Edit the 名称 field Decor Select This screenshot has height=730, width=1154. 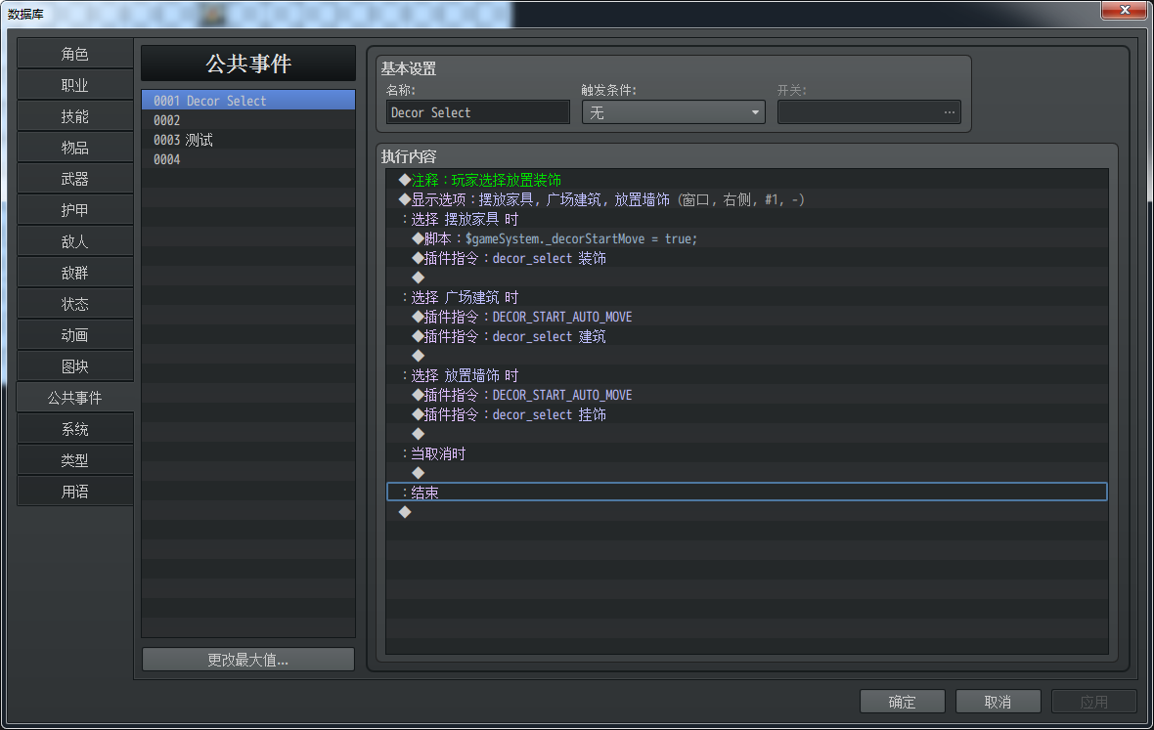(477, 112)
